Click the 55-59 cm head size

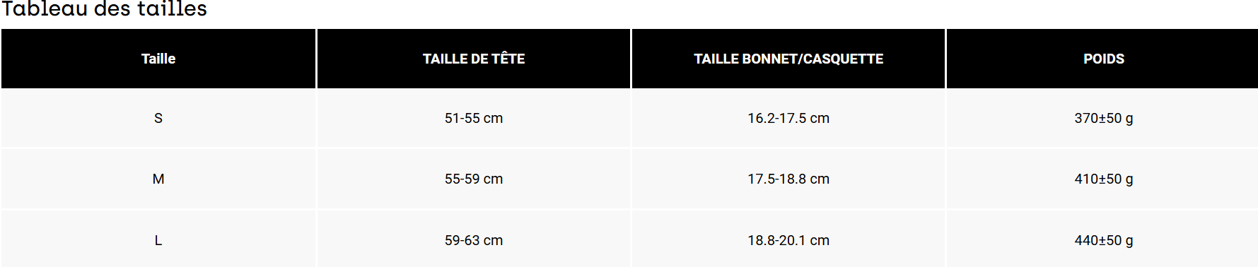click(474, 179)
